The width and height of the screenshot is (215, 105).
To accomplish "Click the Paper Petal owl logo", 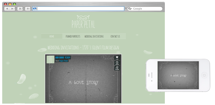I will click(83, 22).
